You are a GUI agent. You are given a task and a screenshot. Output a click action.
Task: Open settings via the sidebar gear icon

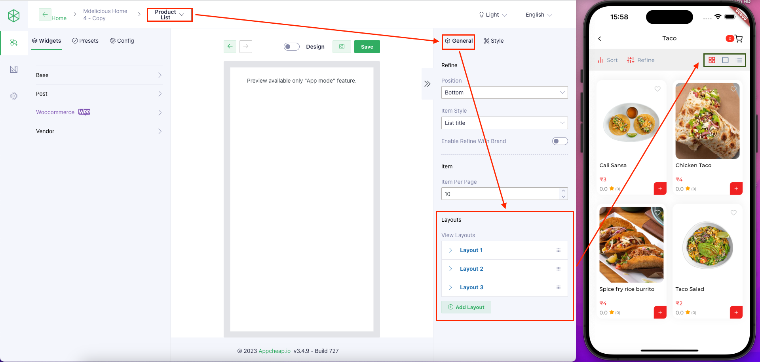click(x=14, y=96)
